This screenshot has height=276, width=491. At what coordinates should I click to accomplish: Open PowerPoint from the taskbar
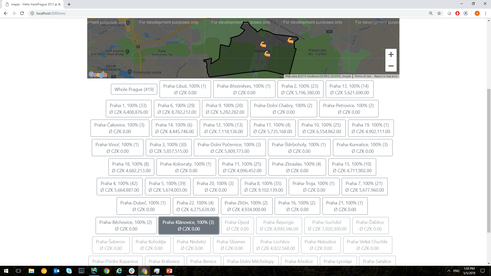click(x=169, y=271)
